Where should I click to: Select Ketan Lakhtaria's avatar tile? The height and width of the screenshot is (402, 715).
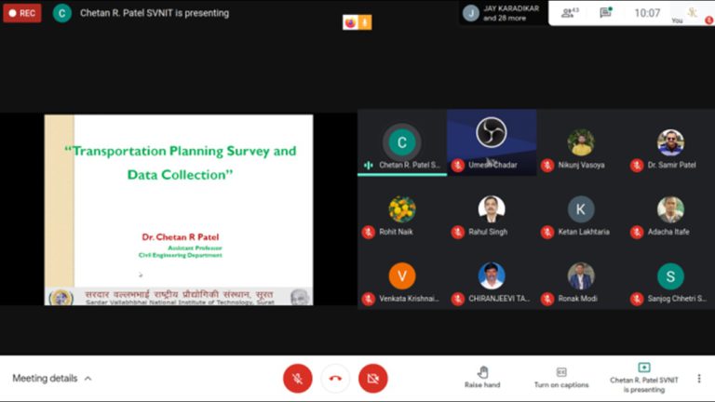click(581, 209)
